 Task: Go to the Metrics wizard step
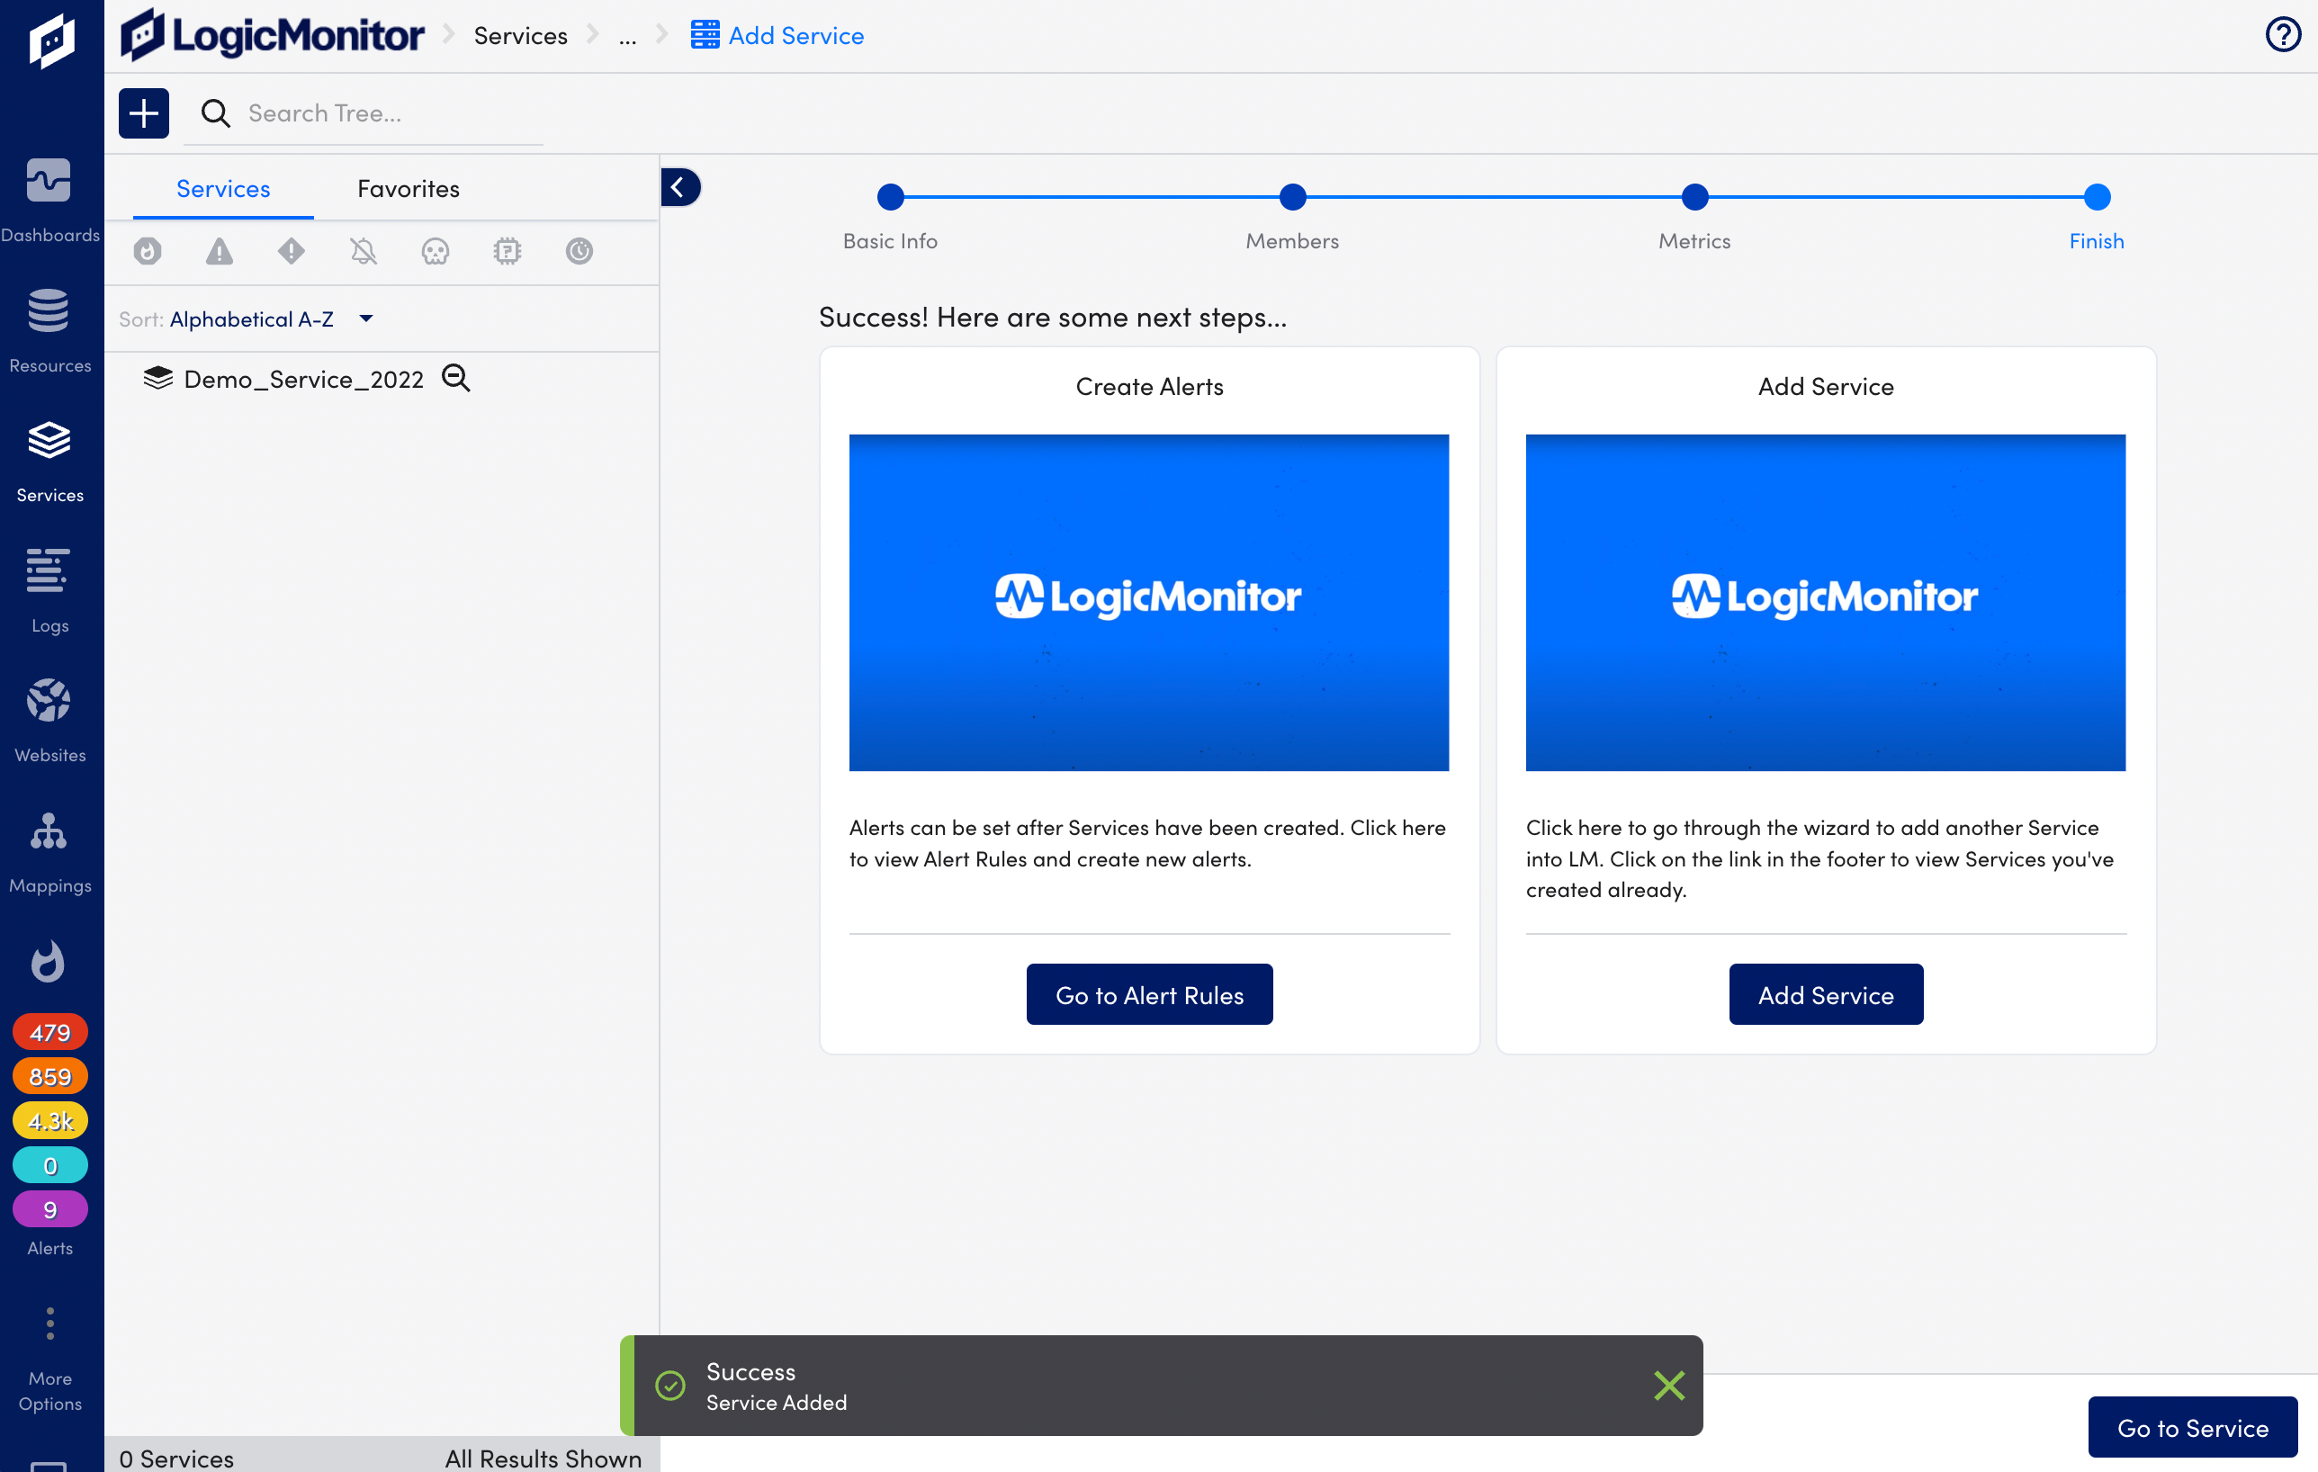pos(1695,197)
